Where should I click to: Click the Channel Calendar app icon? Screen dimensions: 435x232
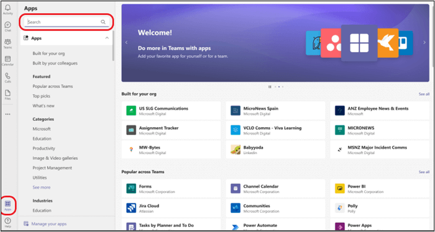click(x=236, y=189)
